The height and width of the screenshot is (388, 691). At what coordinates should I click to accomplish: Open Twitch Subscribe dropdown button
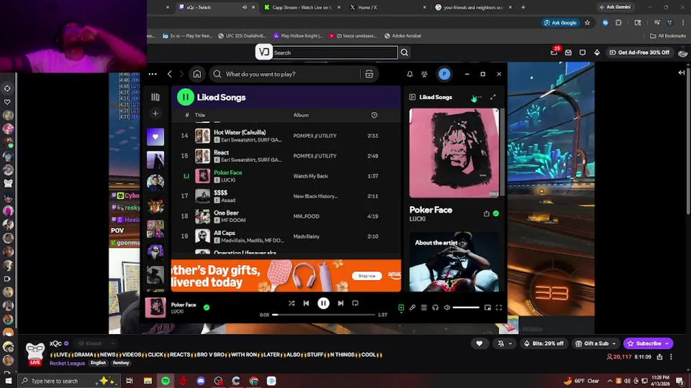pyautogui.click(x=648, y=343)
